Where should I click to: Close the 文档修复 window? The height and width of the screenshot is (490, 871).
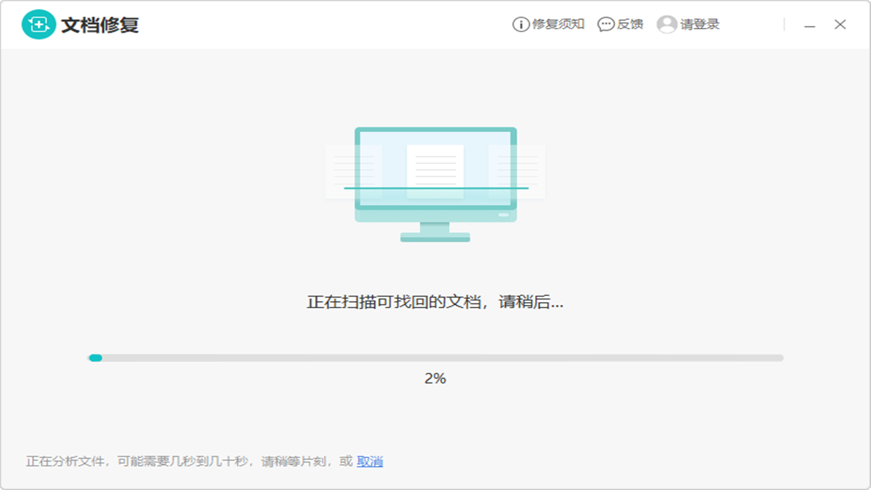(x=840, y=24)
